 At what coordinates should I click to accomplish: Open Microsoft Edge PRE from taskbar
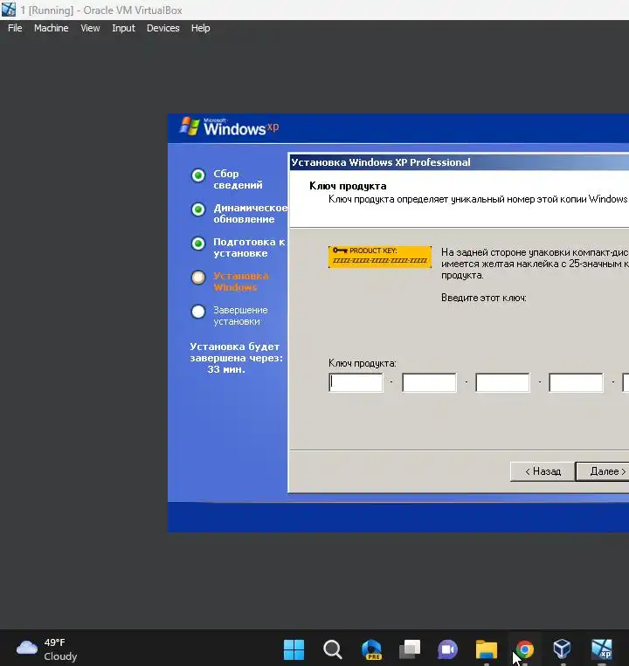[371, 649]
